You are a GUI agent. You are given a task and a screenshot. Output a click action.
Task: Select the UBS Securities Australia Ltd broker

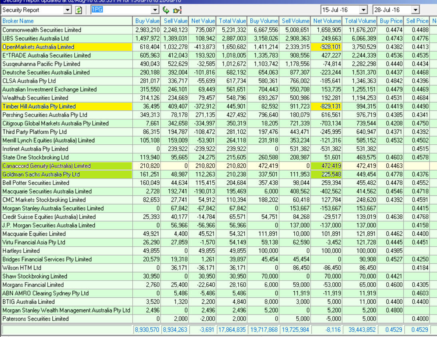(36, 38)
